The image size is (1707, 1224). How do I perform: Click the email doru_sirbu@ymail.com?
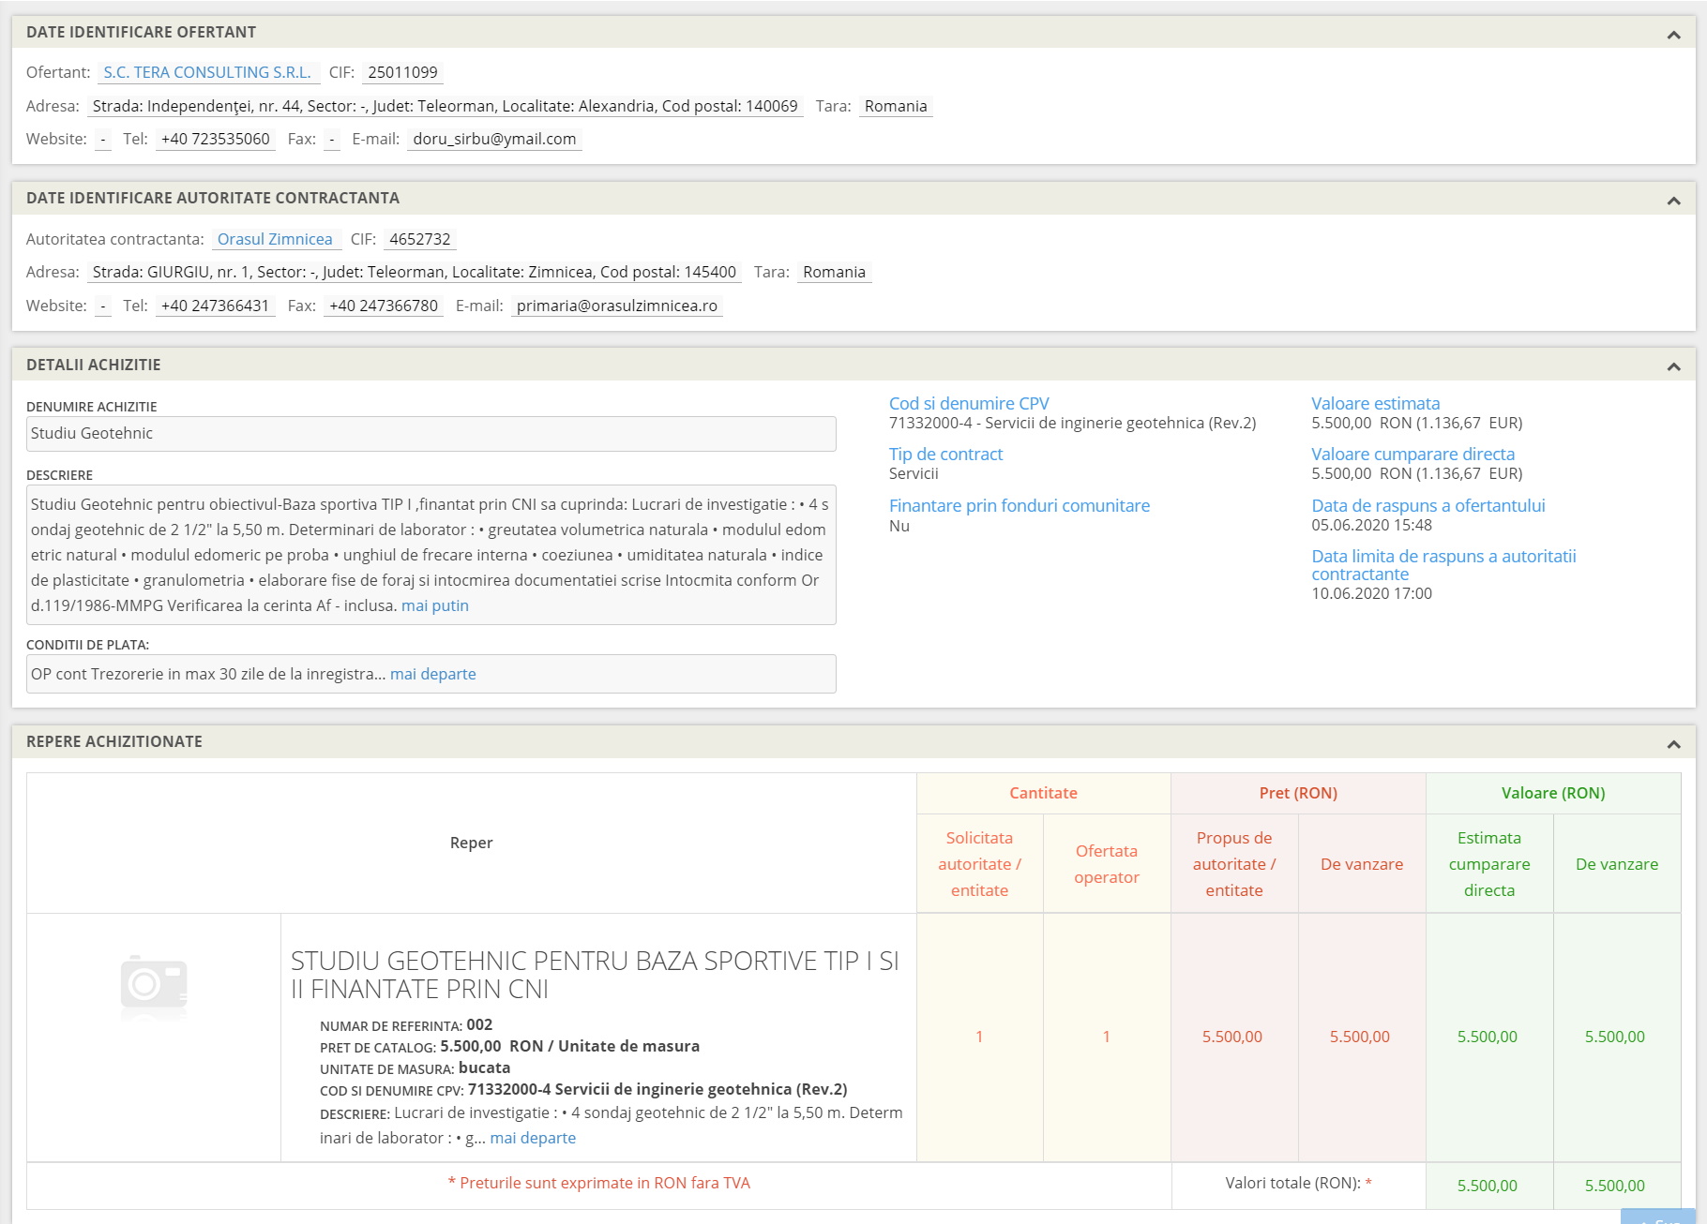click(x=494, y=139)
